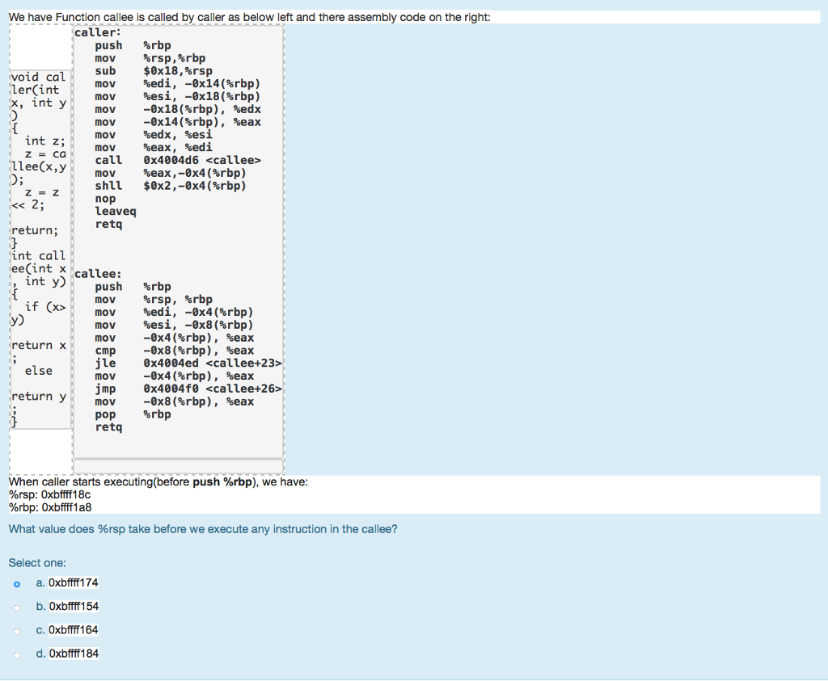Click the answer label 0xbffff184
828x681 pixels.
(70, 653)
